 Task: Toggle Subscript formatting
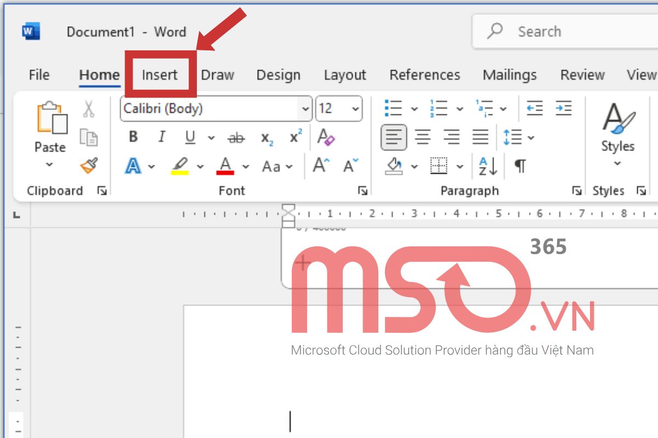point(266,138)
